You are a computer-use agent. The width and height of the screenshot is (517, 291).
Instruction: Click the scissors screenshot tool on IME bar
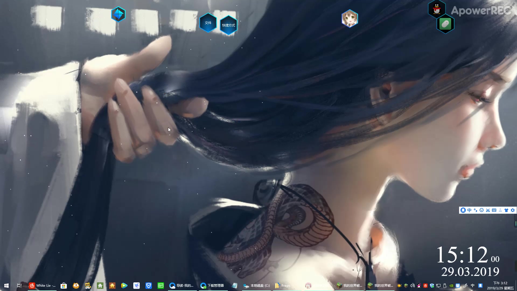(x=488, y=210)
